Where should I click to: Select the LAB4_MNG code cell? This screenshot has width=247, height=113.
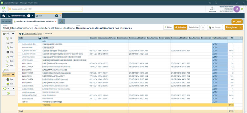30,83
